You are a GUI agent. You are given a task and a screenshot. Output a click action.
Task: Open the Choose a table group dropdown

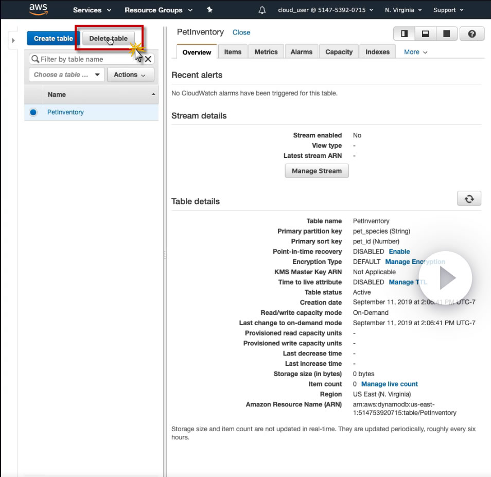pos(67,75)
